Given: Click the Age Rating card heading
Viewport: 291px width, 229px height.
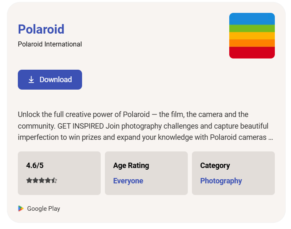Looking at the screenshot, I should click(x=131, y=166).
